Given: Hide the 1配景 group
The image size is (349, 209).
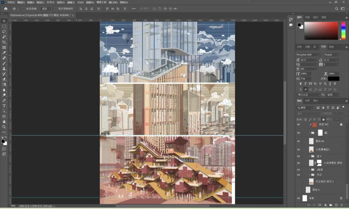Looking at the screenshot, I should tap(299, 169).
